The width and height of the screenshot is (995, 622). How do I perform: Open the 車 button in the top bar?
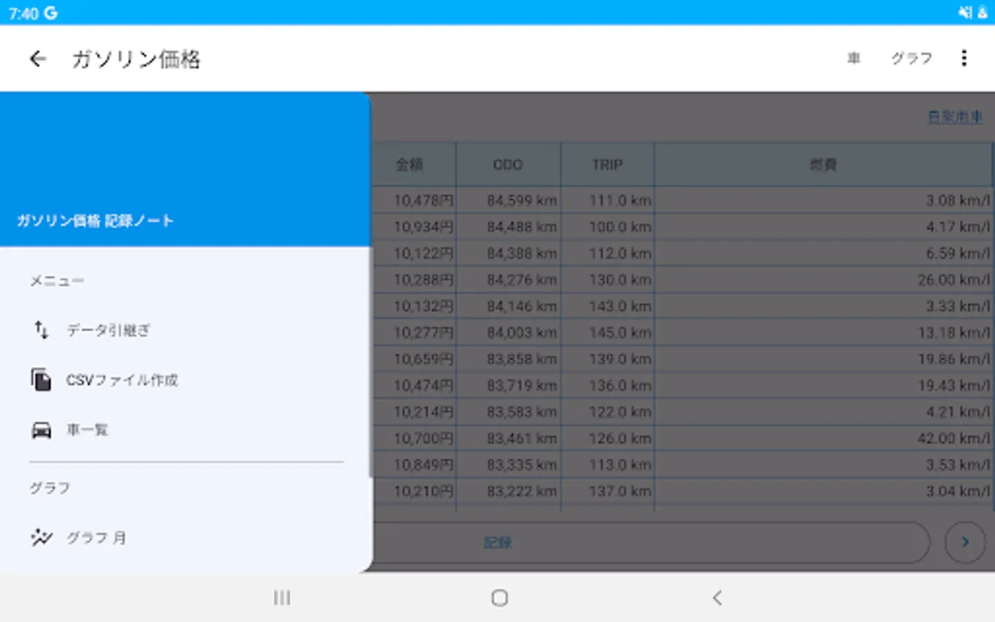tap(854, 59)
